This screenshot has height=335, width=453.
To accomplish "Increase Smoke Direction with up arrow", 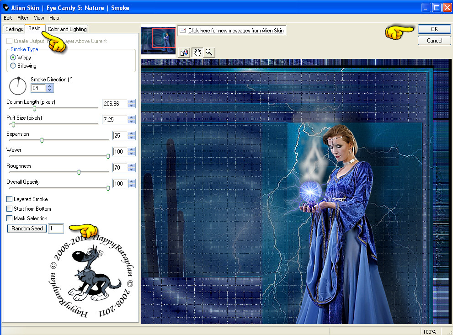I will coord(50,86).
